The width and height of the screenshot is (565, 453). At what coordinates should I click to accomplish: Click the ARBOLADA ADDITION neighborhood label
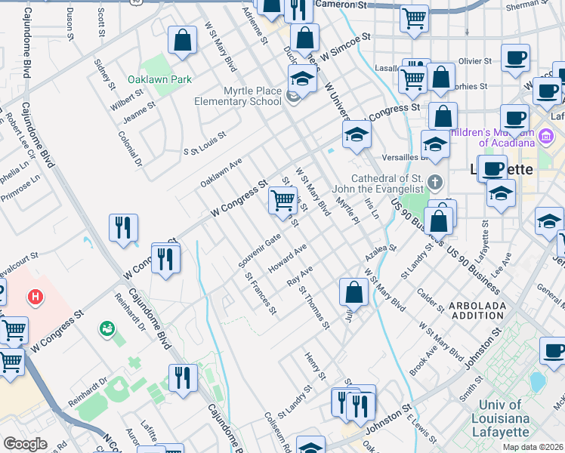tap(477, 311)
